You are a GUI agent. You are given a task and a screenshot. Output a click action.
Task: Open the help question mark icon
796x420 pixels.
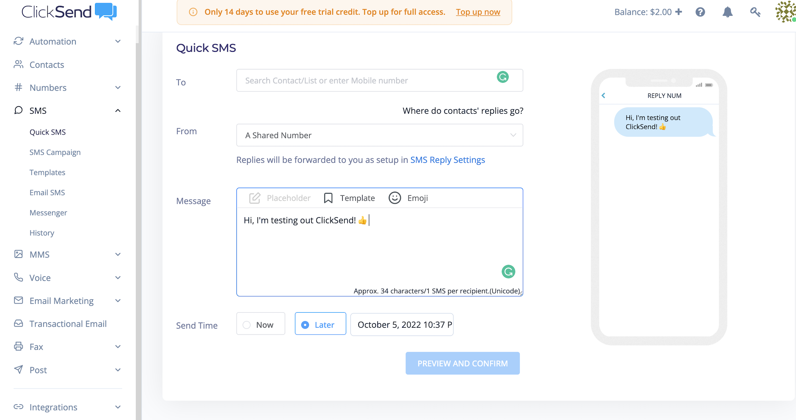(700, 12)
